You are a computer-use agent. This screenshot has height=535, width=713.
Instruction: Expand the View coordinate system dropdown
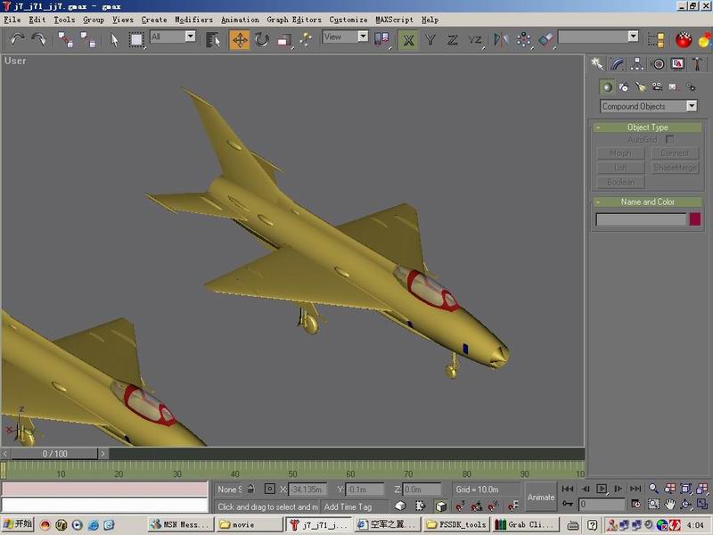(345, 37)
